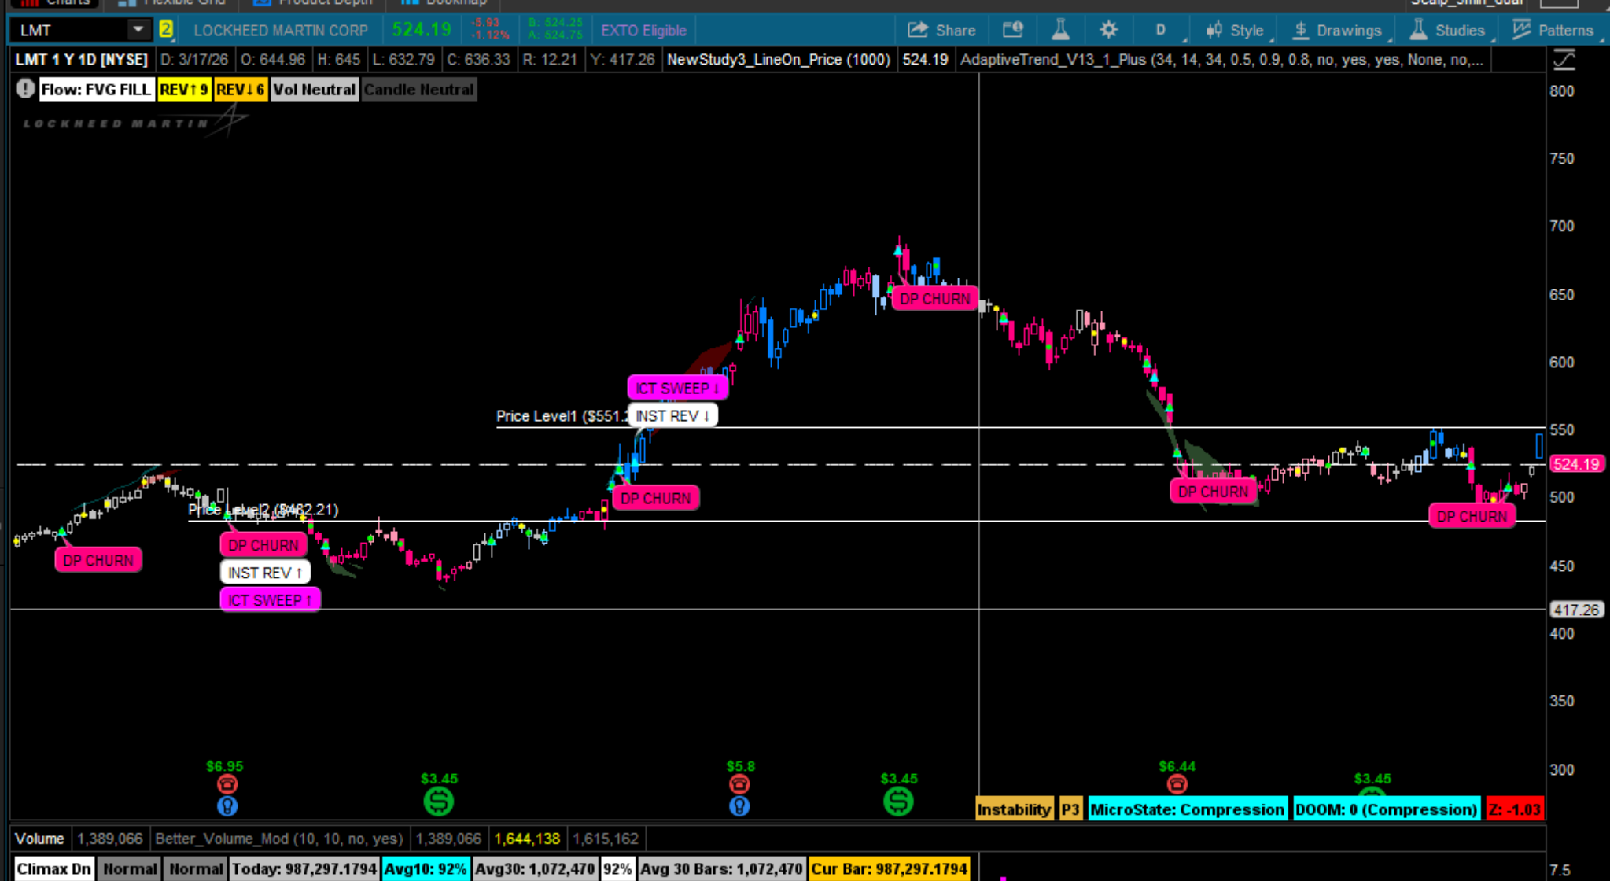This screenshot has height=881, width=1610.
Task: Click the 1,615,162 volume value
Action: tap(606, 839)
